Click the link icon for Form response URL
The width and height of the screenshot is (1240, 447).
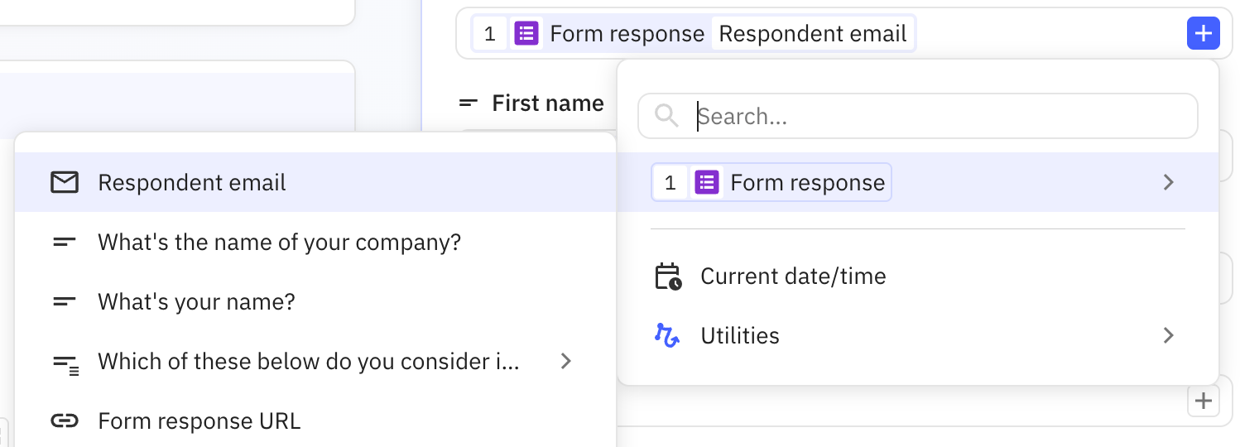[x=65, y=421]
